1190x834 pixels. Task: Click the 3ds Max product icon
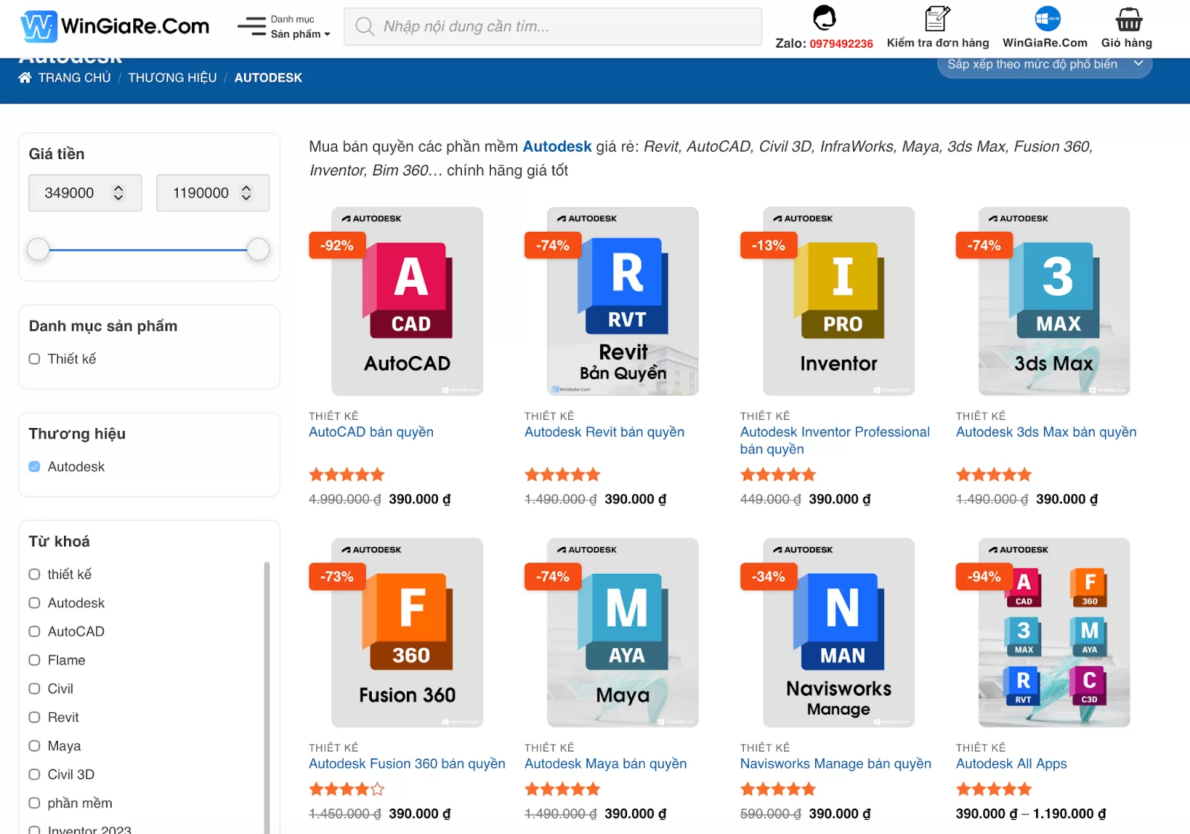click(x=1054, y=301)
